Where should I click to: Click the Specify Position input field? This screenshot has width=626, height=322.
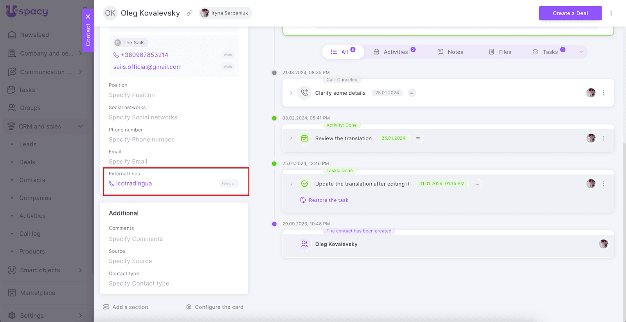click(132, 95)
